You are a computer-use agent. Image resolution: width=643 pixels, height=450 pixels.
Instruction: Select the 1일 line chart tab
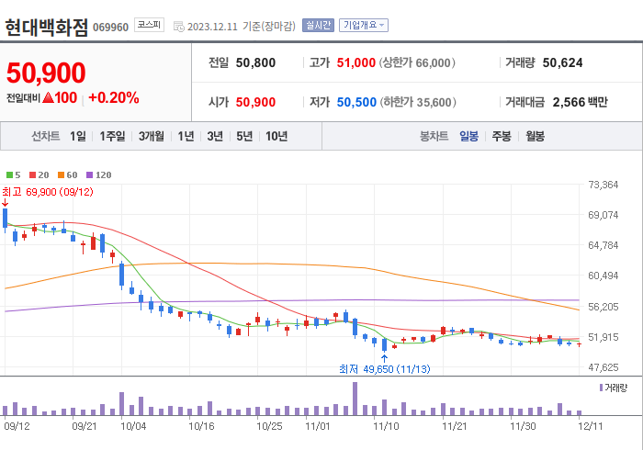pyautogui.click(x=77, y=136)
